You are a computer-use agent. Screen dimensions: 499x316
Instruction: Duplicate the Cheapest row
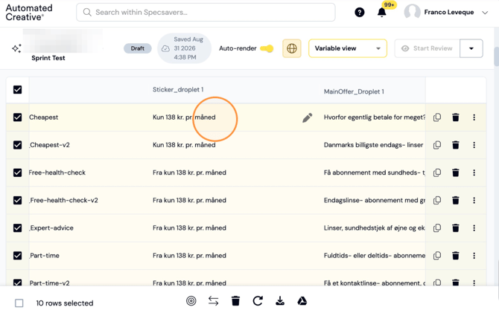[x=437, y=117]
